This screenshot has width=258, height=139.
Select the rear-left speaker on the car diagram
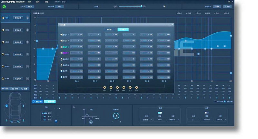[6, 120]
